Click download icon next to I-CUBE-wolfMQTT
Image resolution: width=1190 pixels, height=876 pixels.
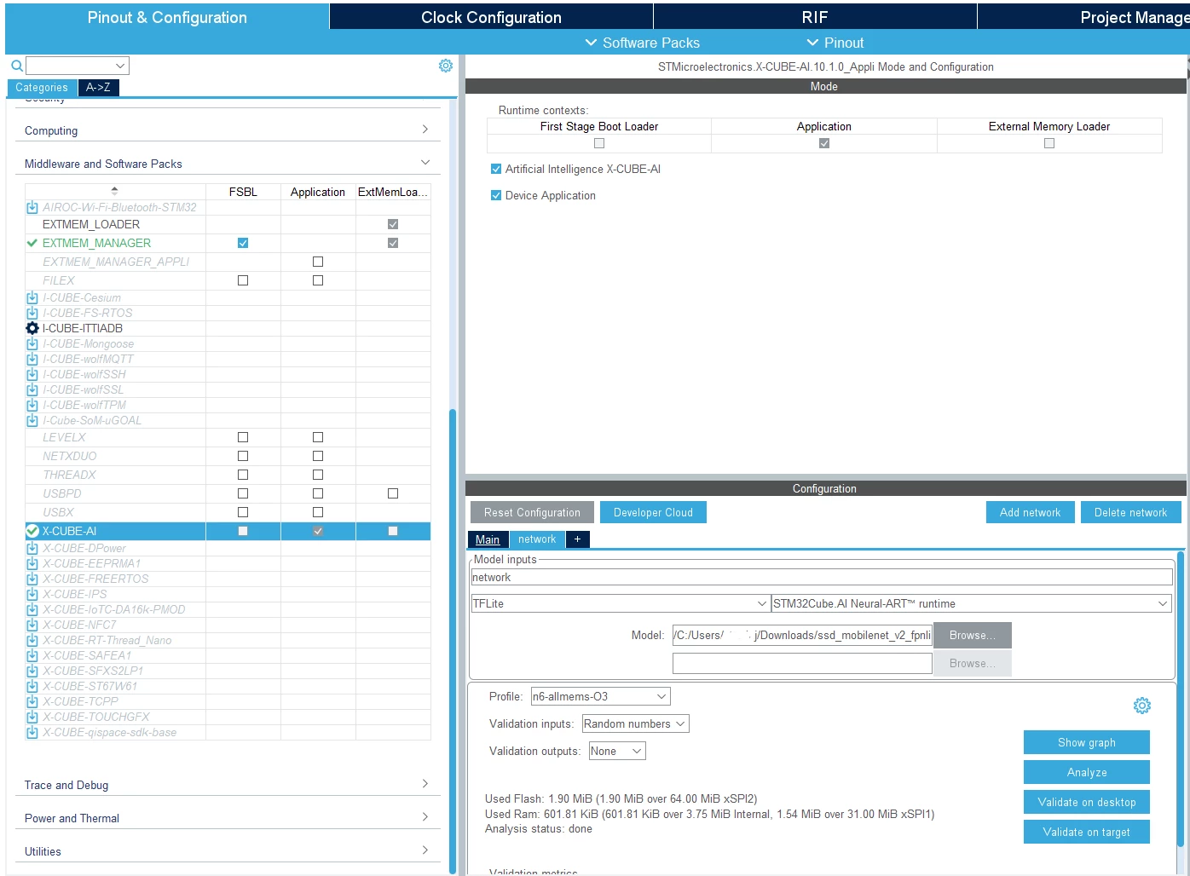32,359
